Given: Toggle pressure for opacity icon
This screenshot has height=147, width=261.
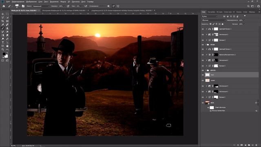Looking at the screenshot, I should 68,6.
